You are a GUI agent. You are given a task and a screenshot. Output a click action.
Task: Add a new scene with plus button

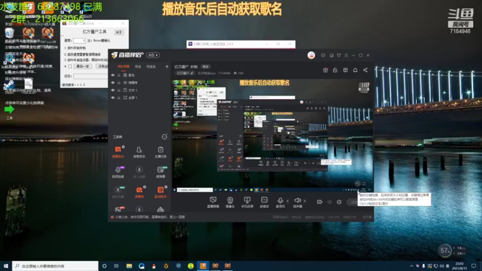167,66
